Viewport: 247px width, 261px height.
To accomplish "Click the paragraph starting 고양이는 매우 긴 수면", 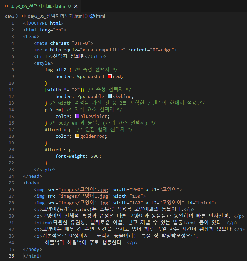I will (139, 229).
